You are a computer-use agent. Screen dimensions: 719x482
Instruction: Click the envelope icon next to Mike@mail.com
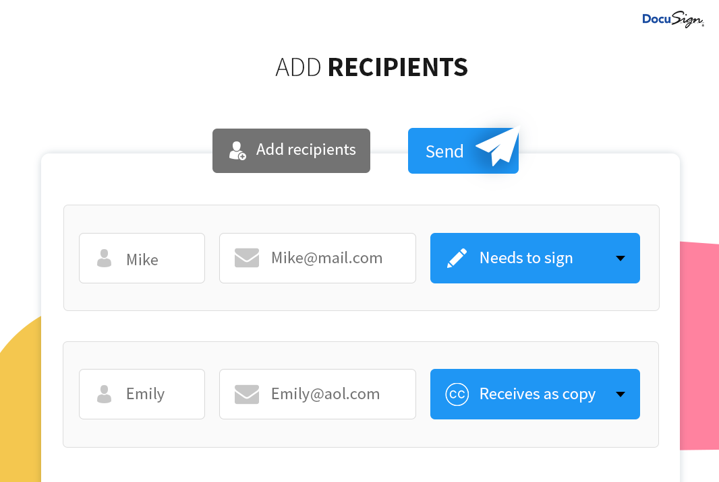247,258
